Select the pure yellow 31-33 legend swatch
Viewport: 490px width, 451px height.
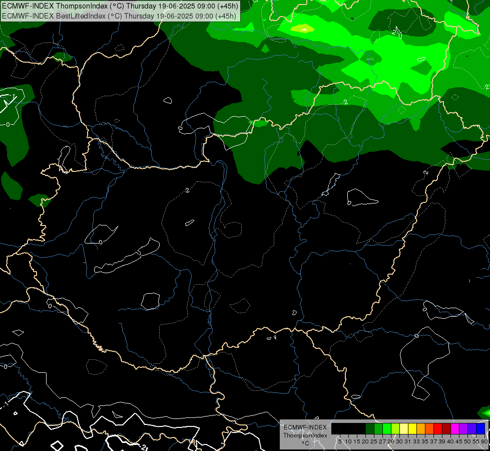pos(412,428)
